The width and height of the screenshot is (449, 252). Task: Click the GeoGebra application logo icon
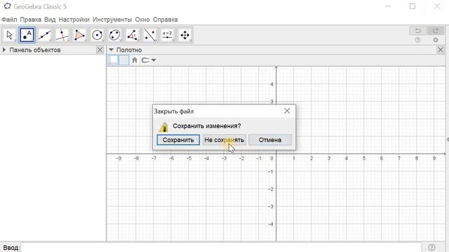7,6
